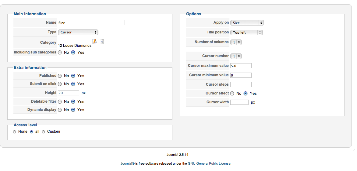
Task: Choose No for Including sub categories
Action: click(x=60, y=53)
